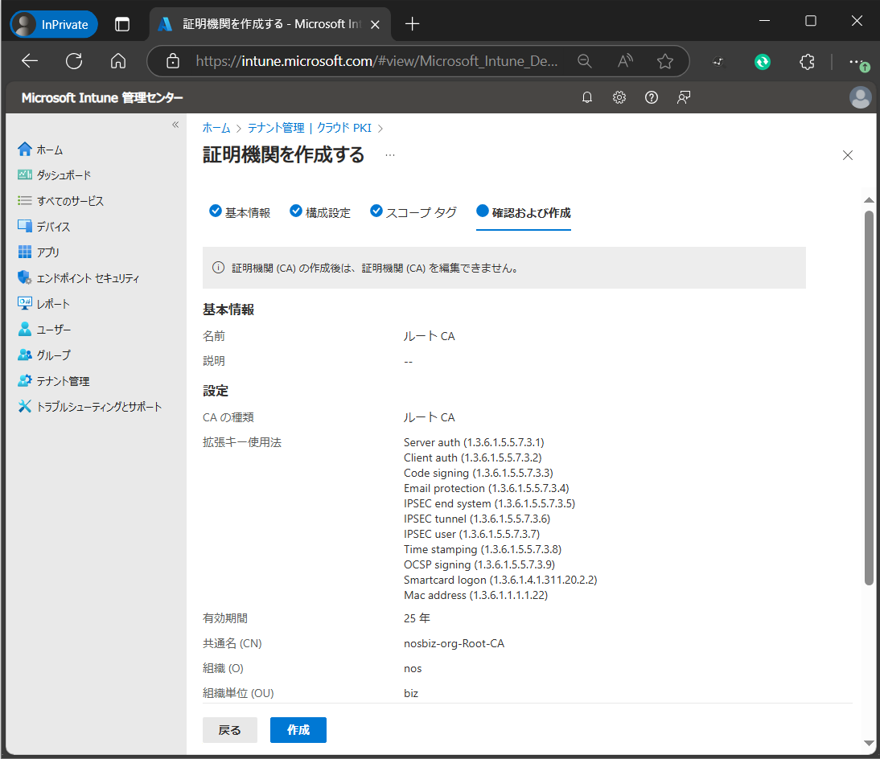Click the 戻る button

[x=229, y=730]
